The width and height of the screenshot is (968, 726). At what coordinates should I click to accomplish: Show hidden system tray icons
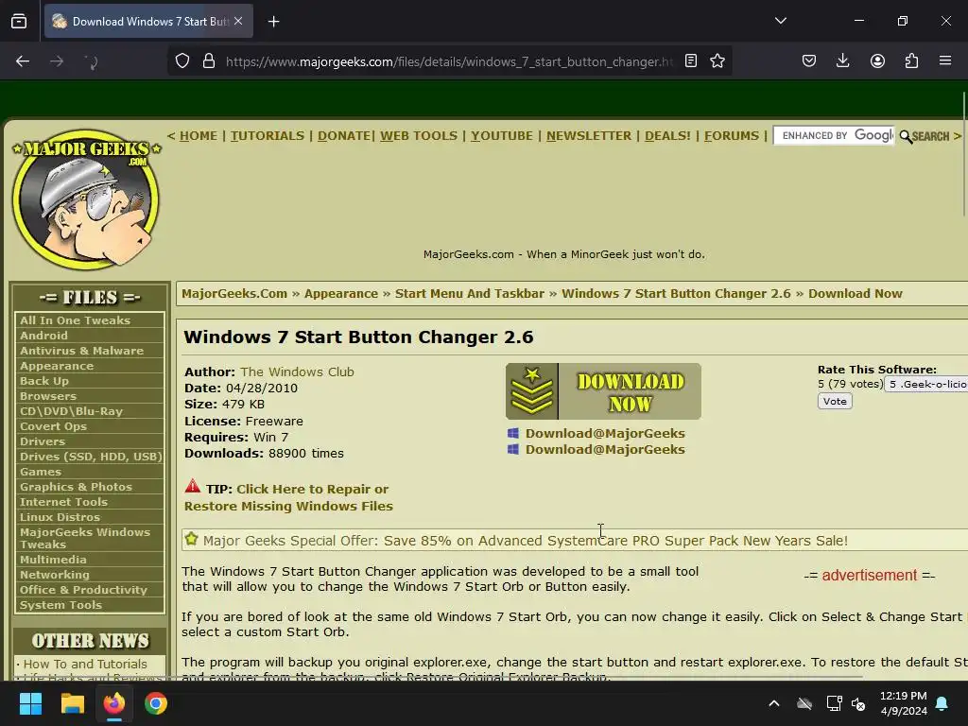click(773, 703)
